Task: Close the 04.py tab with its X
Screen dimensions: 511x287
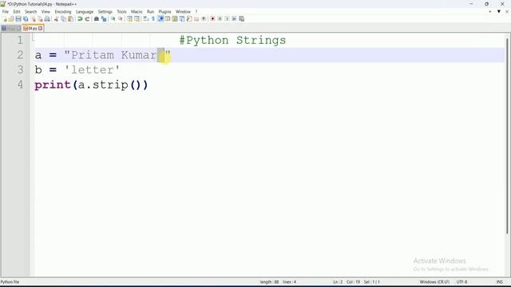Action: click(x=41, y=29)
